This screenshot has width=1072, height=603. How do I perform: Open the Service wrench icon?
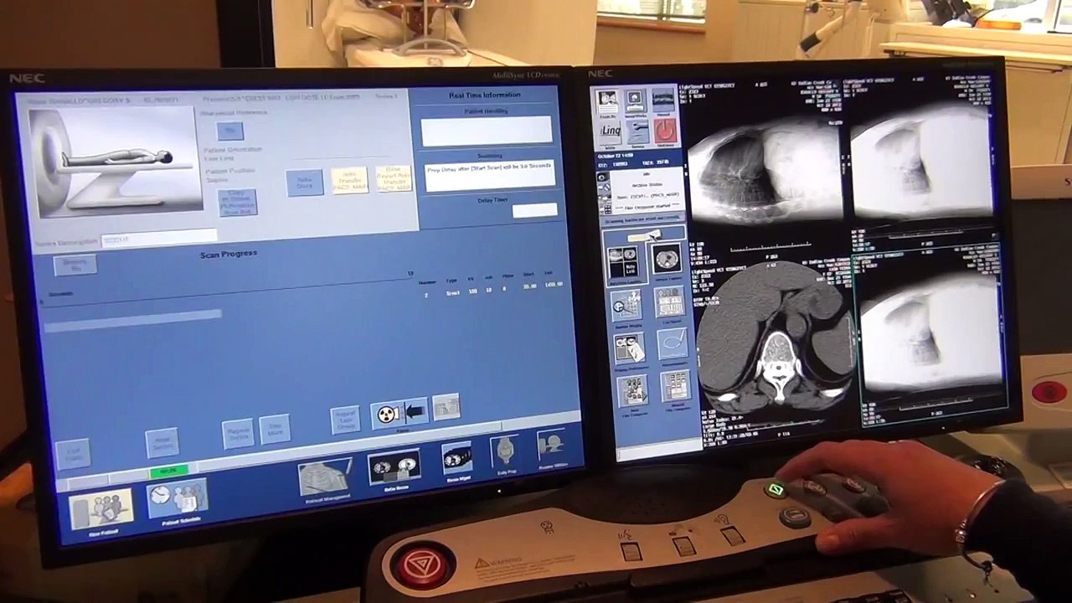[x=636, y=131]
